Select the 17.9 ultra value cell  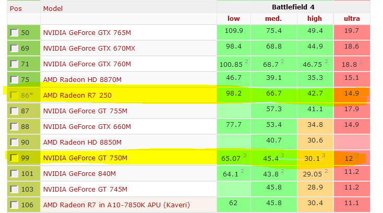point(352,111)
